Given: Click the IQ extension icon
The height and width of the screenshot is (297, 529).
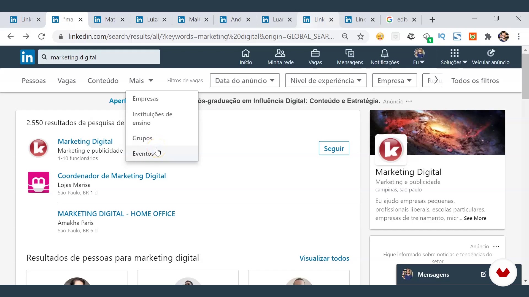Looking at the screenshot, I should click(x=442, y=36).
